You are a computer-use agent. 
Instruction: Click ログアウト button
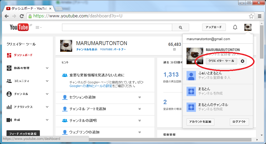coord(239,122)
